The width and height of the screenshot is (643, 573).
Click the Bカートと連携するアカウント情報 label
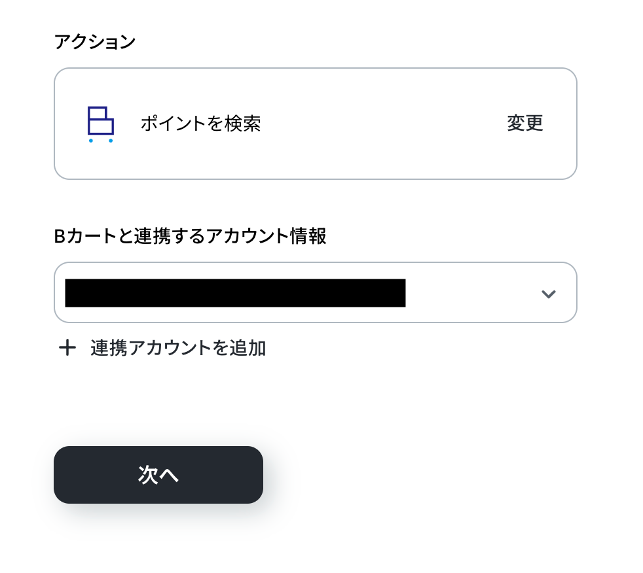190,236
